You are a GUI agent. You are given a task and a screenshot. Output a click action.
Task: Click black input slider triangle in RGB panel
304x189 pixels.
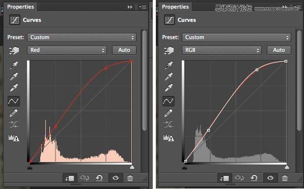click(x=185, y=167)
